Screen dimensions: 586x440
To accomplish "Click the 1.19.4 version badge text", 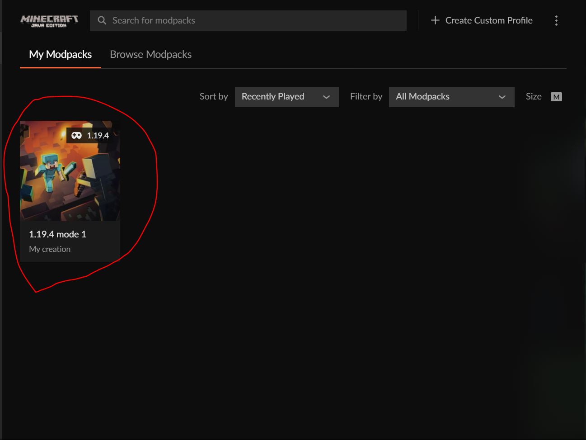I will (x=98, y=135).
